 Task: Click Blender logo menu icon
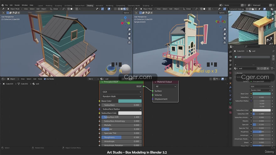(3, 5)
